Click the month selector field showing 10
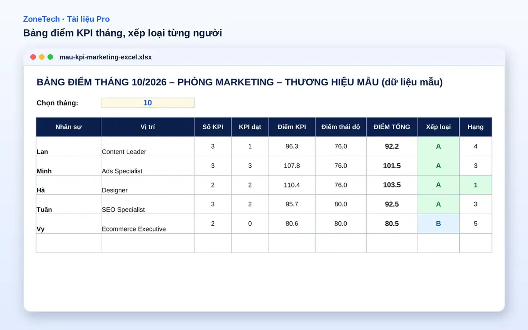Image resolution: width=528 pixels, height=330 pixels. coord(147,103)
